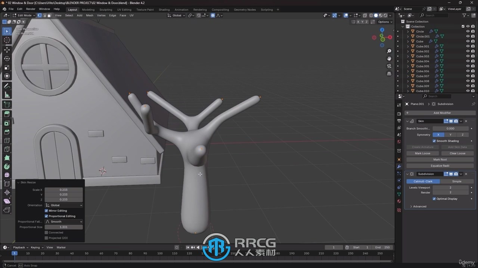Screen dimensions: 478x268
Task: Select the Move tool
Action: point(7,50)
